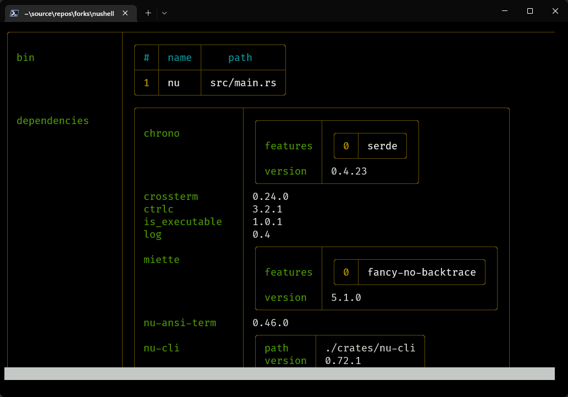The width and height of the screenshot is (568, 397).
Task: Click the 'dependencies' key label
Action: pyautogui.click(x=53, y=120)
